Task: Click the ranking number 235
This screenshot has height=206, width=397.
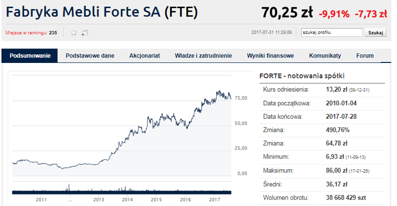Action: (x=53, y=33)
